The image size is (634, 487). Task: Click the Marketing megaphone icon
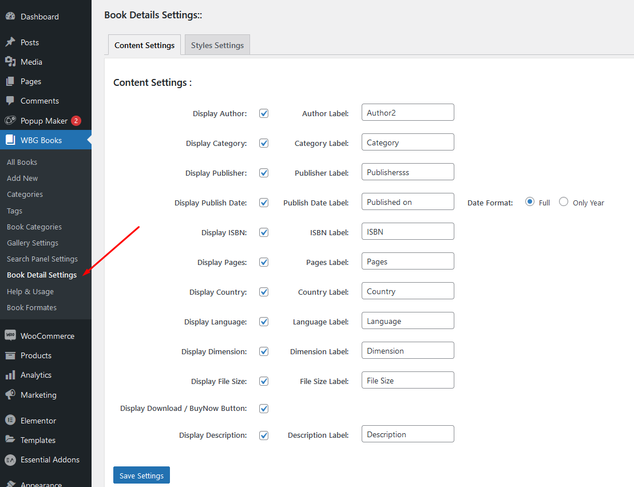10,394
